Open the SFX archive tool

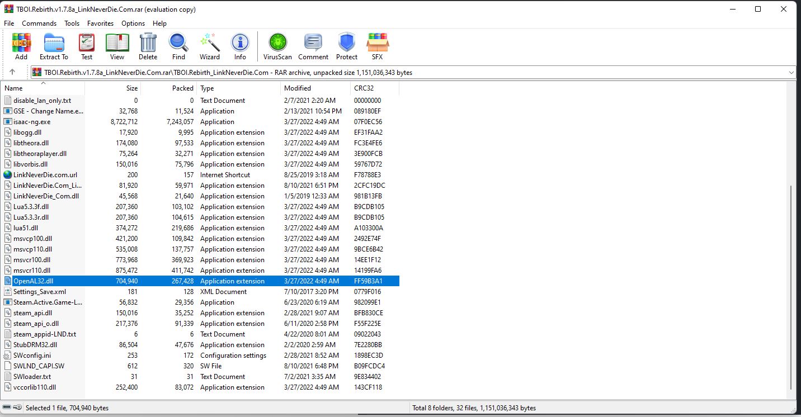[378, 46]
